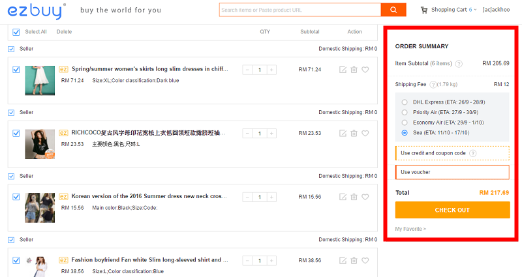The image size is (522, 277).
Task: Expand the Use voucher box
Action: tap(452, 172)
